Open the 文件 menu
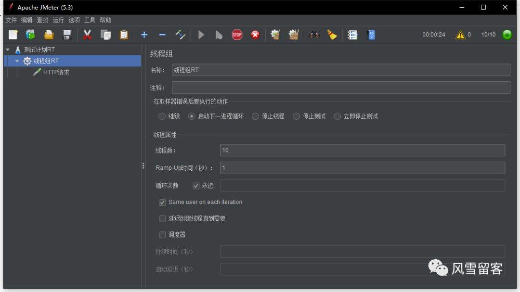Image resolution: width=520 pixels, height=292 pixels. (x=11, y=20)
